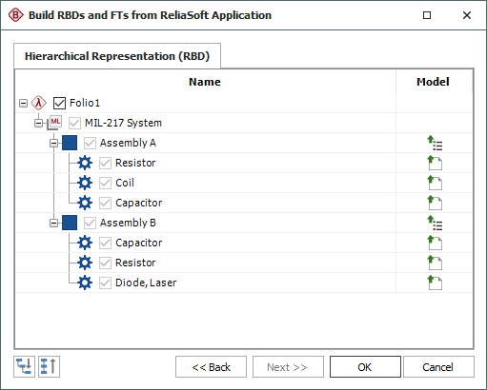Select the lambda icon next to Folio1
This screenshot has height=390, width=487.
click(x=39, y=103)
